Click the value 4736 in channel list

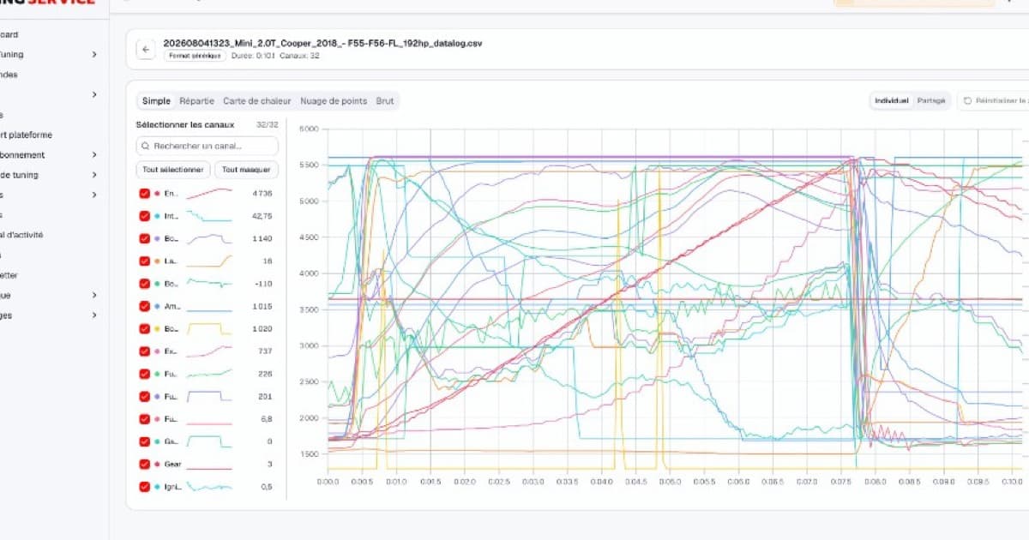click(x=262, y=194)
